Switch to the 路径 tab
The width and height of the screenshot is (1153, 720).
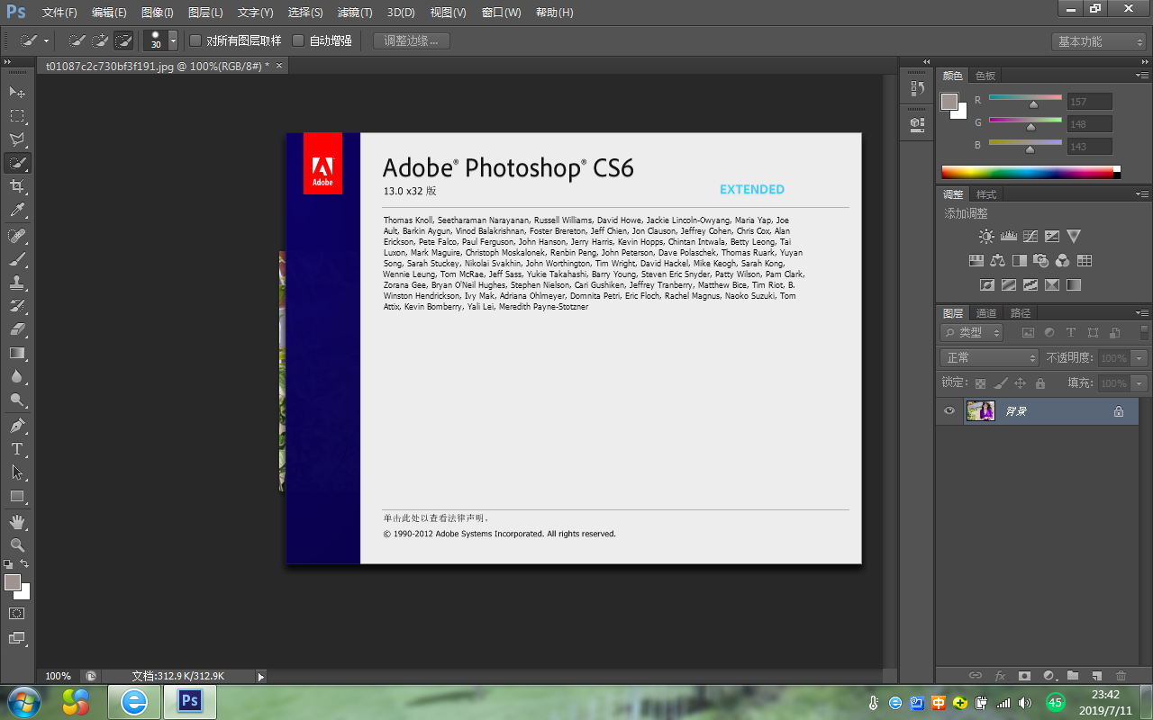coord(1021,313)
